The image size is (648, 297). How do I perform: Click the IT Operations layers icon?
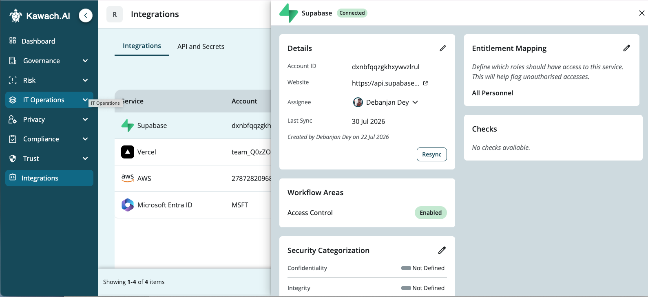[x=13, y=100]
